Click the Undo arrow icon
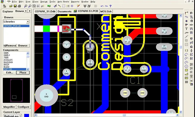Image resolution: width=195 pixels, height=117 pixels. [x=102, y=6]
